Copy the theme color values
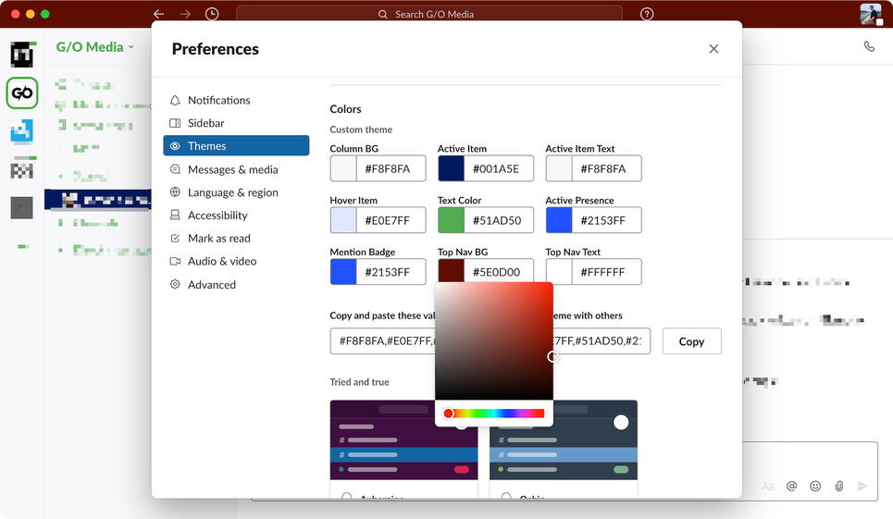The width and height of the screenshot is (893, 519). point(691,340)
